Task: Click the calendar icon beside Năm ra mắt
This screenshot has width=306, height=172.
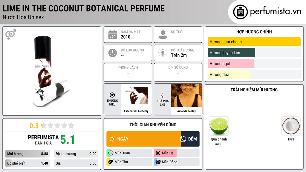Action: pos(113,35)
